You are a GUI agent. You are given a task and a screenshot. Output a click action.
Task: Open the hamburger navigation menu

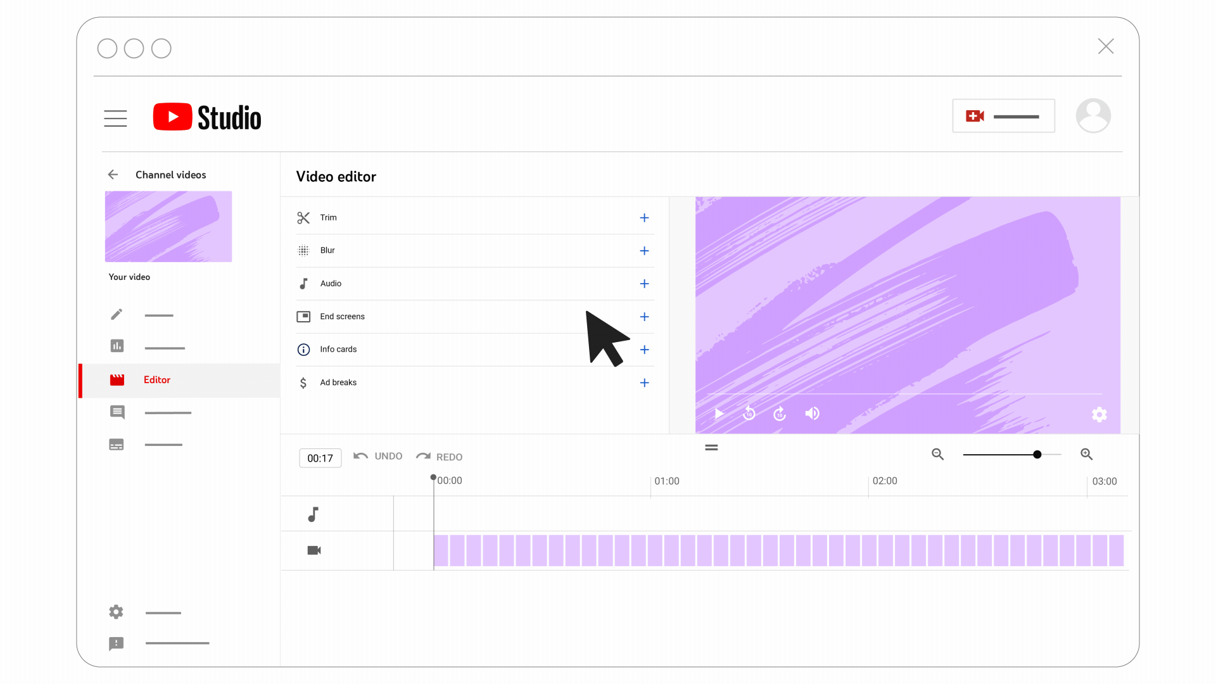115,118
